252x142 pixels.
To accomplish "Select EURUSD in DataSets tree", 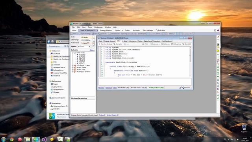I will click(x=82, y=57).
